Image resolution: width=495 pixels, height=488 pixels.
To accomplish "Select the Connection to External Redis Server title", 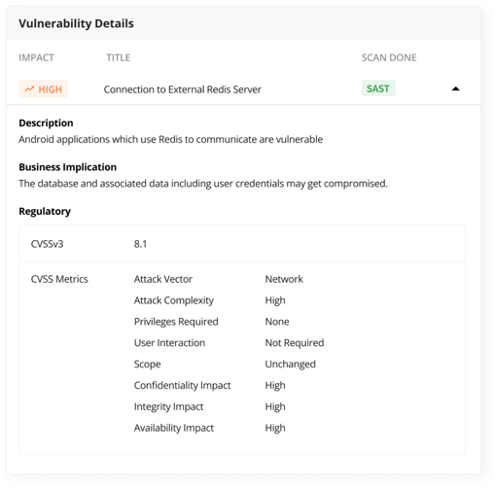I will click(x=182, y=89).
